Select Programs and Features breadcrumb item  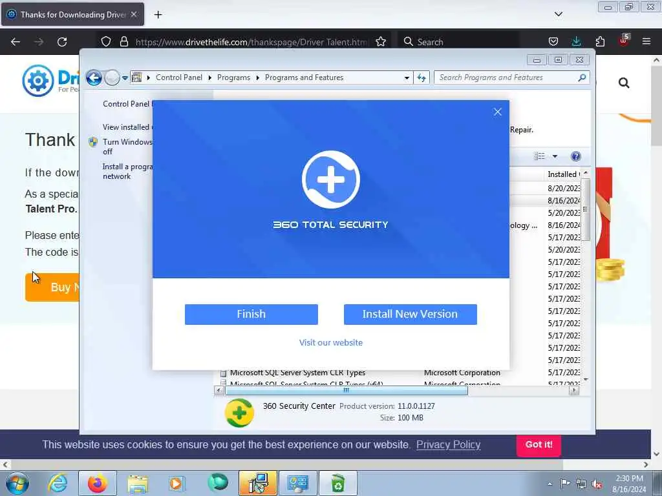click(x=304, y=77)
